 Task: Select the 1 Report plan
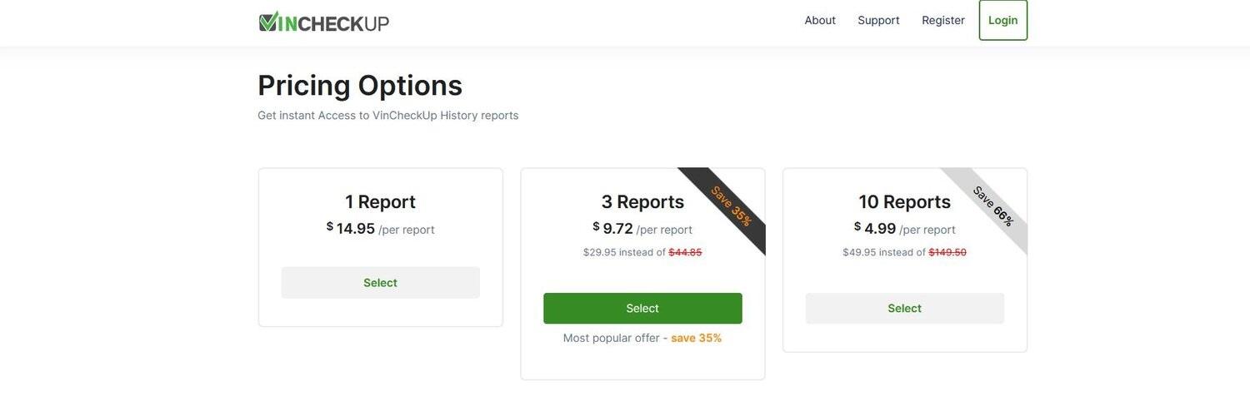[380, 283]
